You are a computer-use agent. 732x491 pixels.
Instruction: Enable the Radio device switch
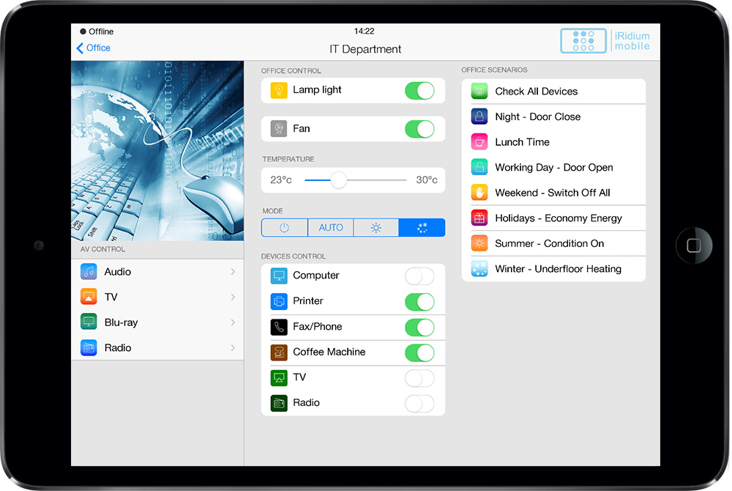coord(419,403)
